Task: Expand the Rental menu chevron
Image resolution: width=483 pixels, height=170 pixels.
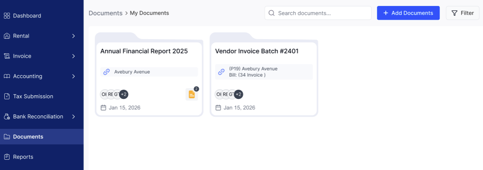Action: point(73,36)
